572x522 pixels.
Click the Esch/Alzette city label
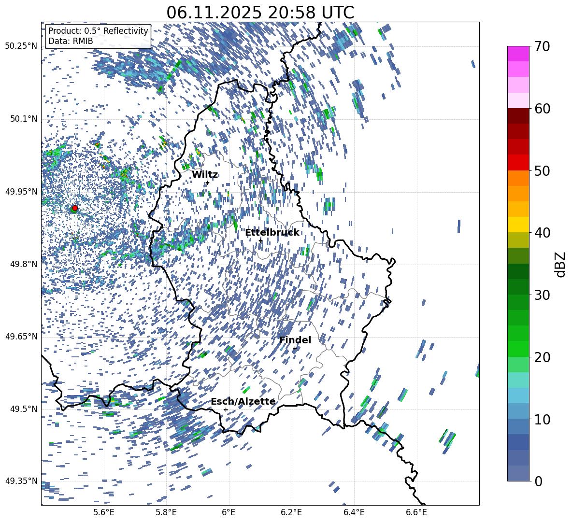pyautogui.click(x=243, y=402)
